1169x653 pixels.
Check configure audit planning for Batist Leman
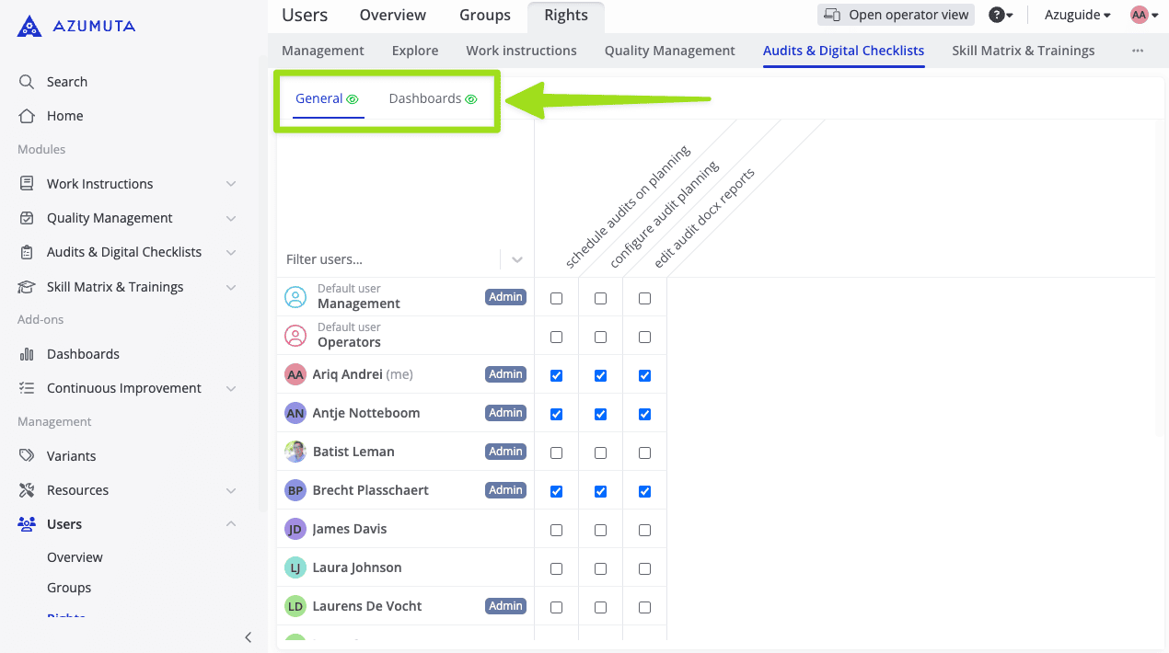[x=600, y=453]
